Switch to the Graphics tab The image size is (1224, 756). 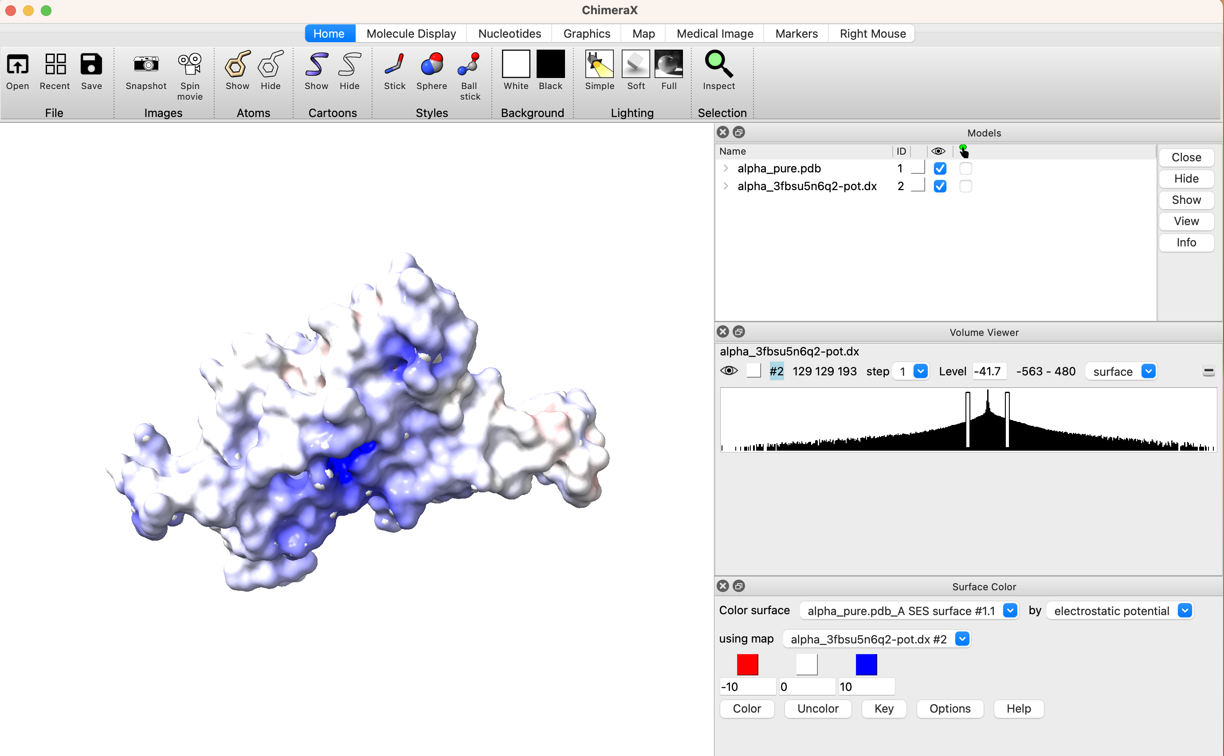click(586, 34)
